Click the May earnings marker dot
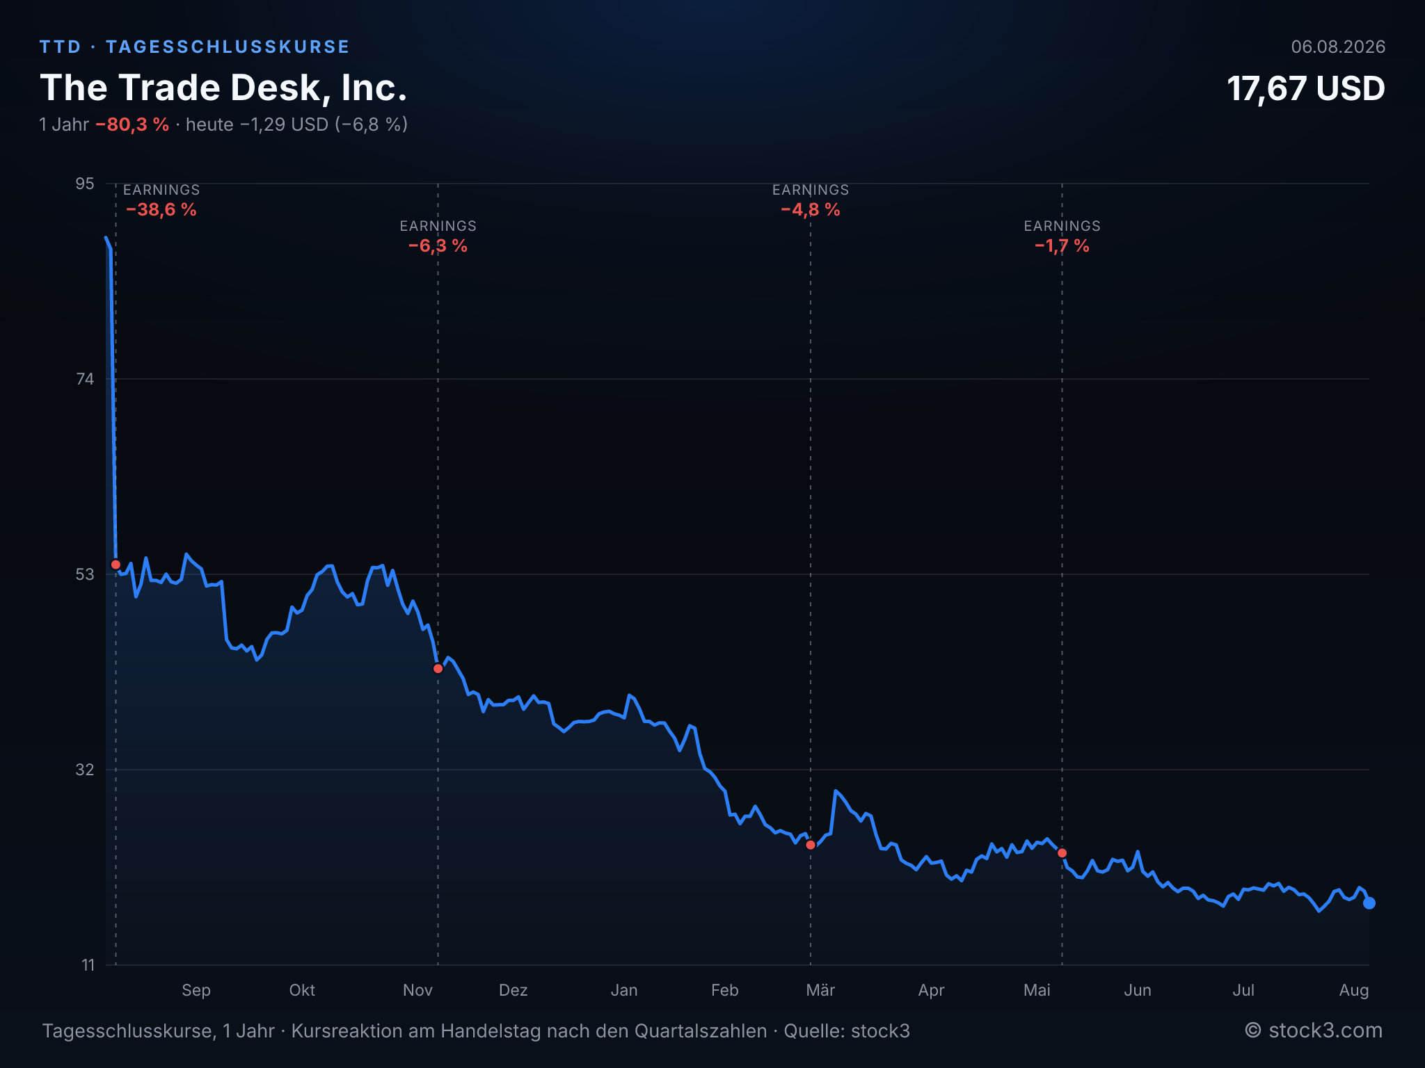 pyautogui.click(x=1062, y=853)
